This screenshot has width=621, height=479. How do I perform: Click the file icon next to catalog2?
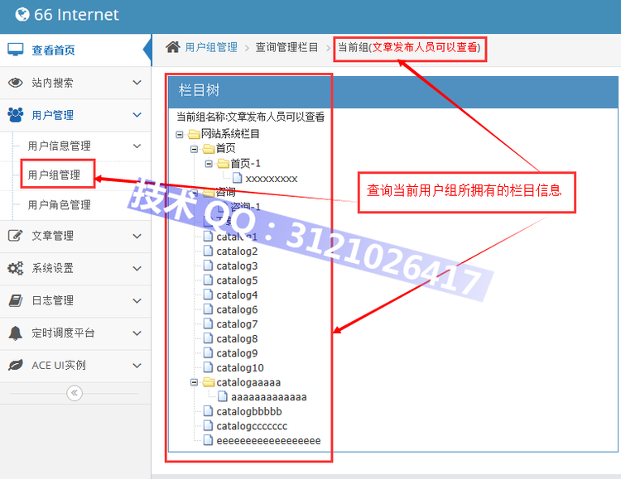click(x=208, y=251)
